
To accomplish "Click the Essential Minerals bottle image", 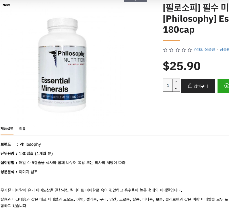I will [x=62, y=65].
